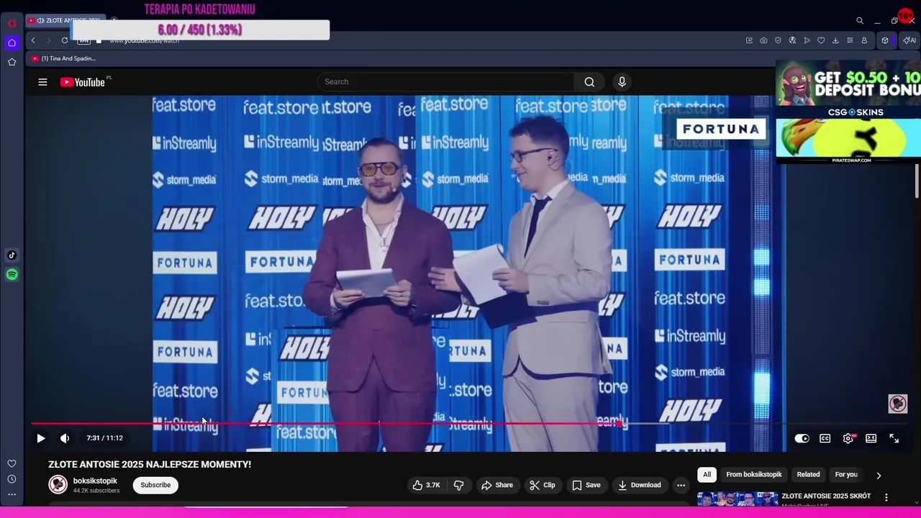Click the address bar URL youtube.com/watch
This screenshot has height=518, width=921.
[x=145, y=41]
